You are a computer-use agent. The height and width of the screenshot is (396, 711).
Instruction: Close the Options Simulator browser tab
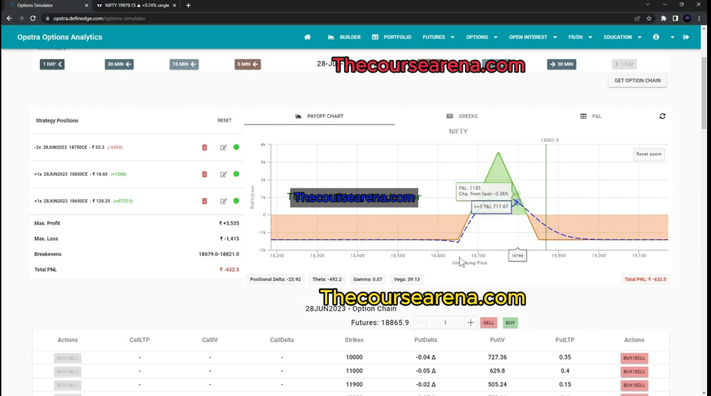click(x=87, y=5)
